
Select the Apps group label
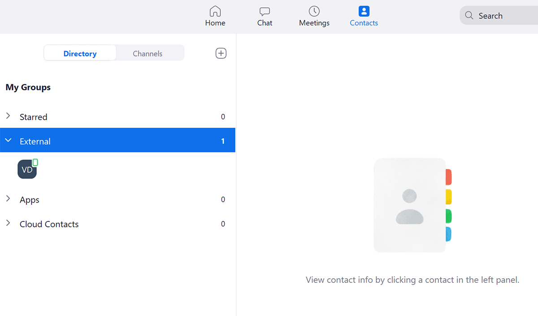30,200
